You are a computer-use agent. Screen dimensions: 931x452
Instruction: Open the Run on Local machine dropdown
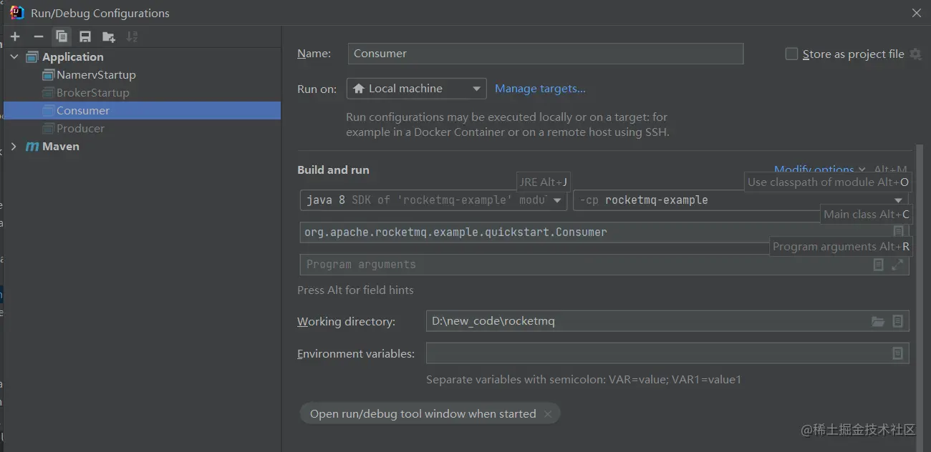click(x=416, y=89)
